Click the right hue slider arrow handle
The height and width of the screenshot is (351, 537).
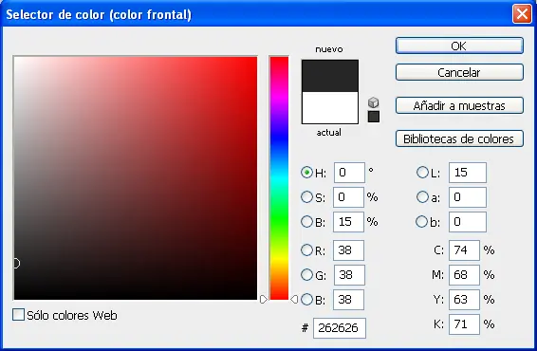click(x=293, y=299)
